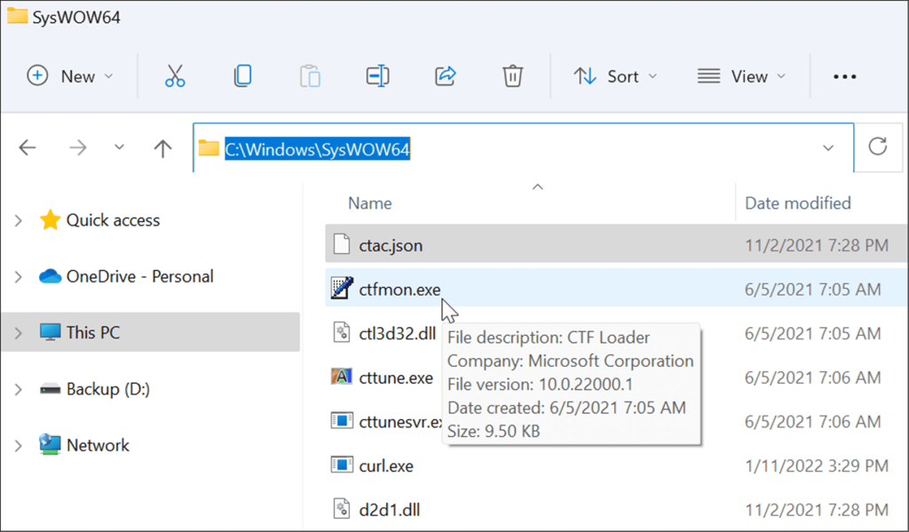Select the ctfmon.exe file name
The image size is (909, 532).
point(399,289)
